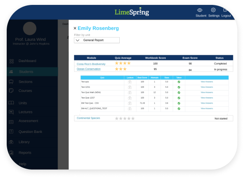This screenshot has height=178, width=244.
Task: Open Question Bank in sidebar
Action: point(32,132)
